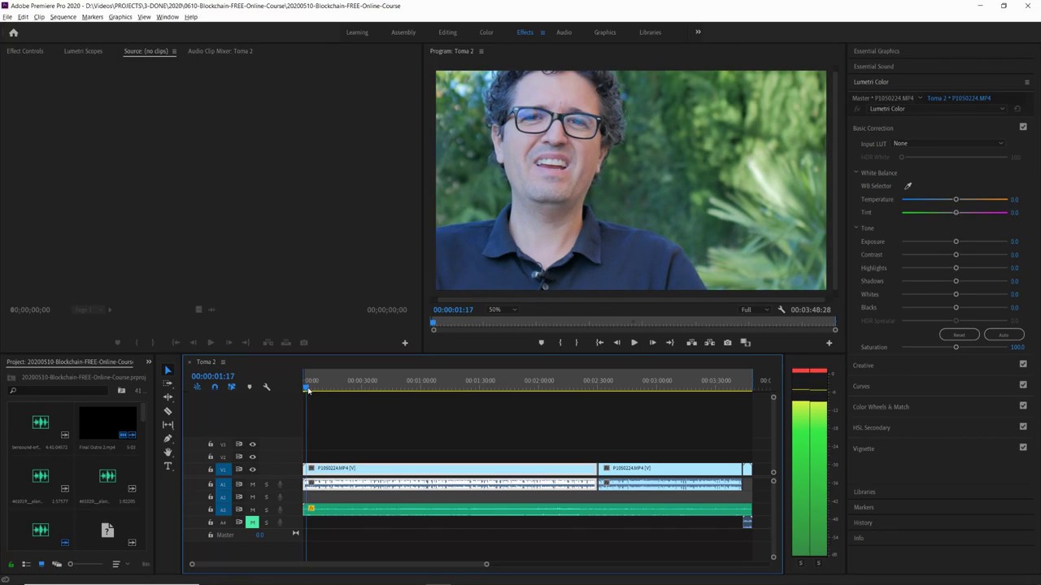This screenshot has width=1041, height=585.
Task: Click the Lumetri Reset button
Action: click(x=959, y=335)
